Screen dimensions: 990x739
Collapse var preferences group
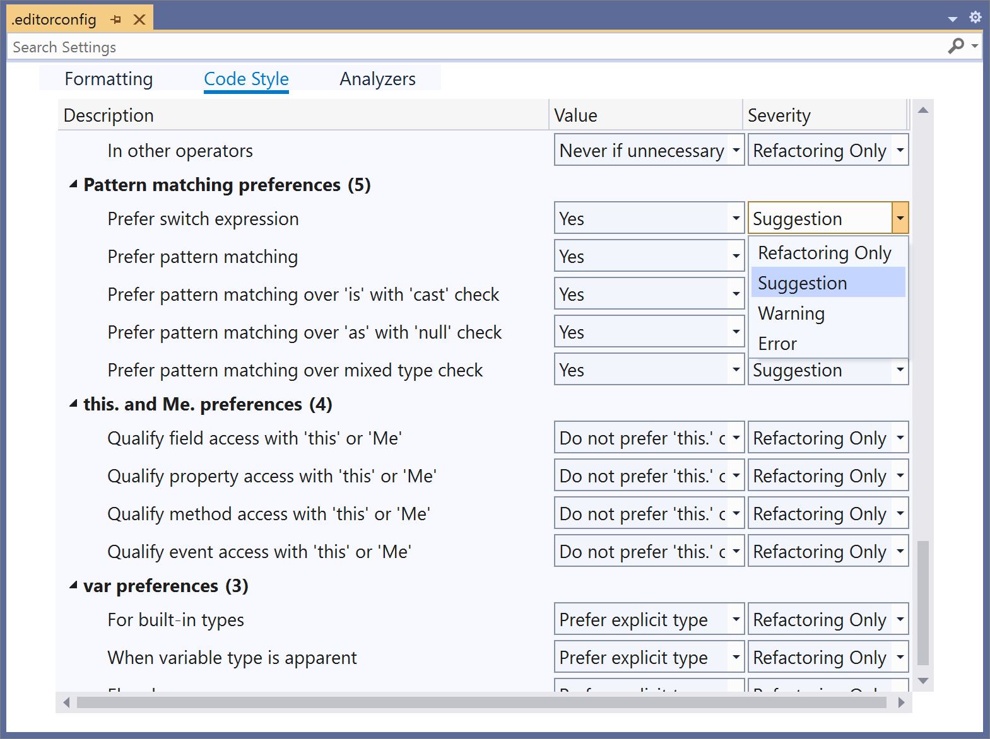point(73,585)
